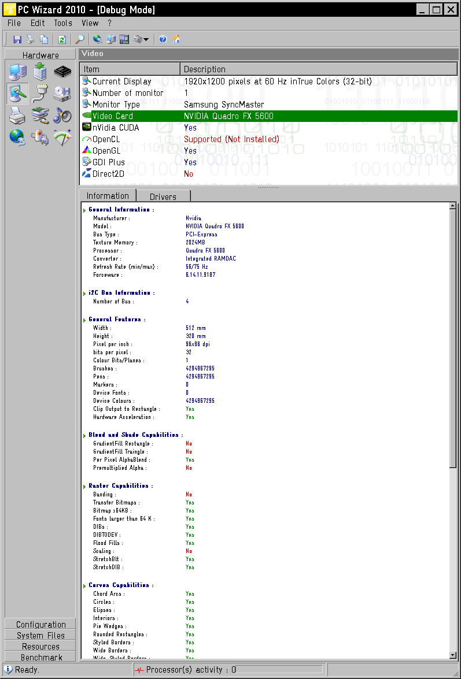
Task: Open the Edit menu
Action: 38,23
